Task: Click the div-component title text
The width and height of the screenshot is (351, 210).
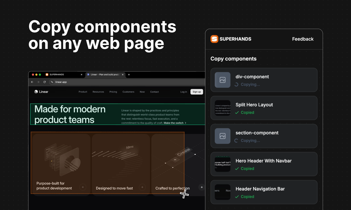Action: click(252, 77)
